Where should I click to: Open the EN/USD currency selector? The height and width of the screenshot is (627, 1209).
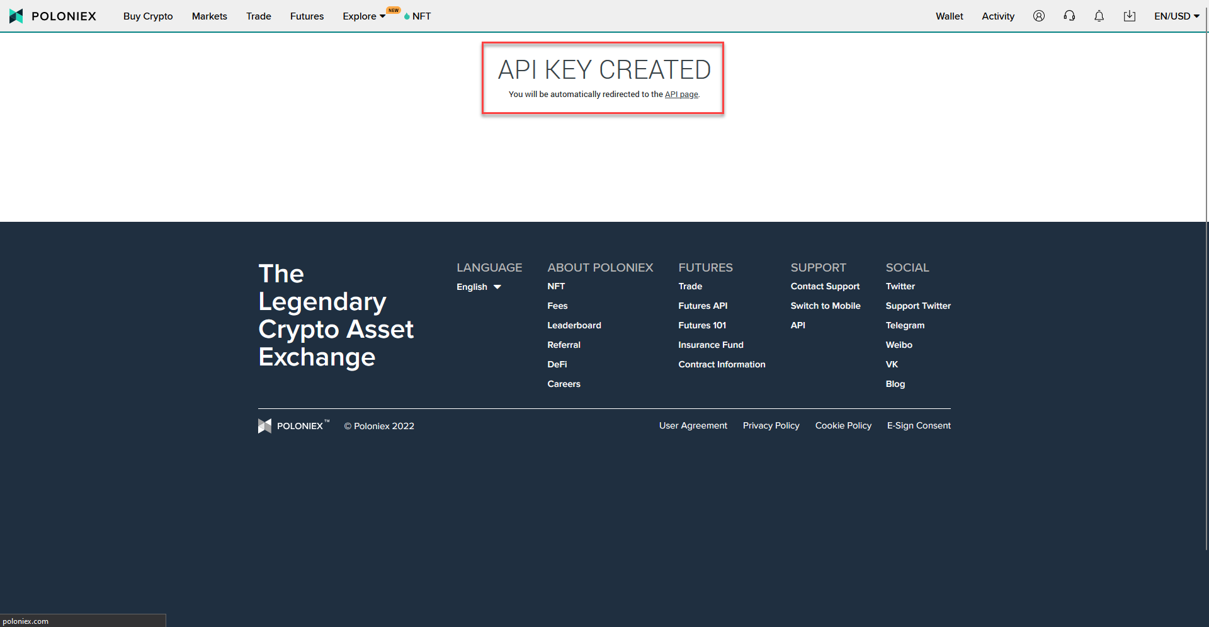(x=1176, y=16)
